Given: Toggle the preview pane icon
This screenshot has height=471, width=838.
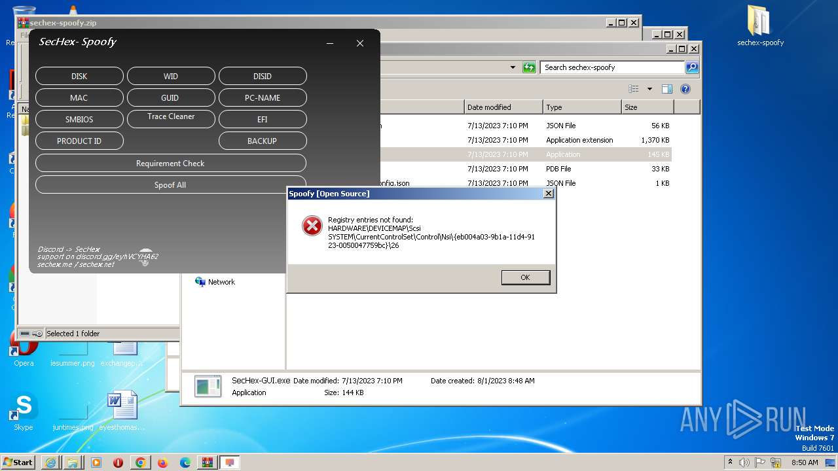Looking at the screenshot, I should [667, 89].
